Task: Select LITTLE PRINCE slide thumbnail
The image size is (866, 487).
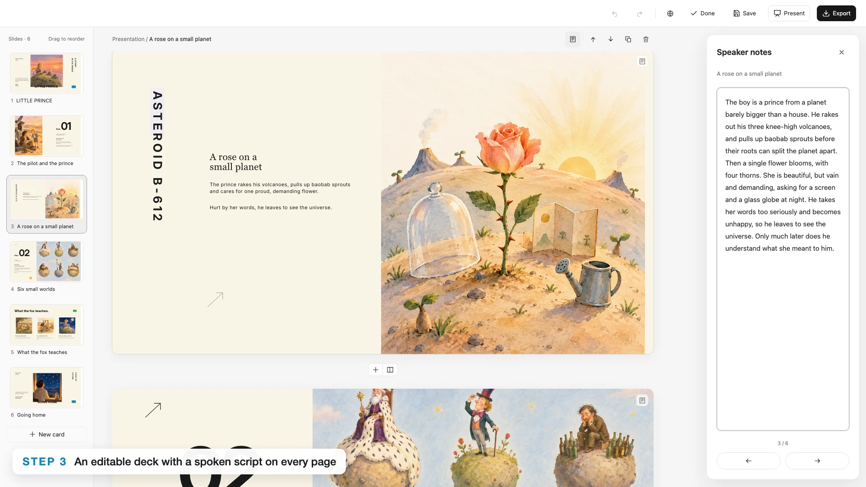Action: 47,74
